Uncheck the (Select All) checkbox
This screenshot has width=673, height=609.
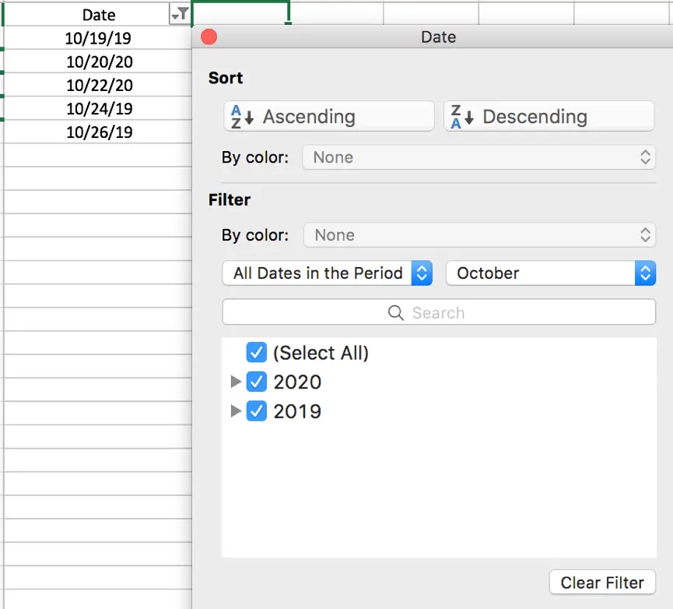coord(257,353)
